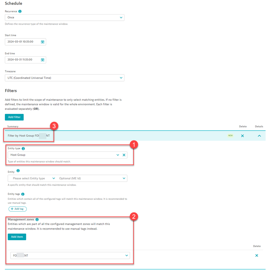268x273 pixels.
Task: Click the Add item button
Action: coord(17,237)
